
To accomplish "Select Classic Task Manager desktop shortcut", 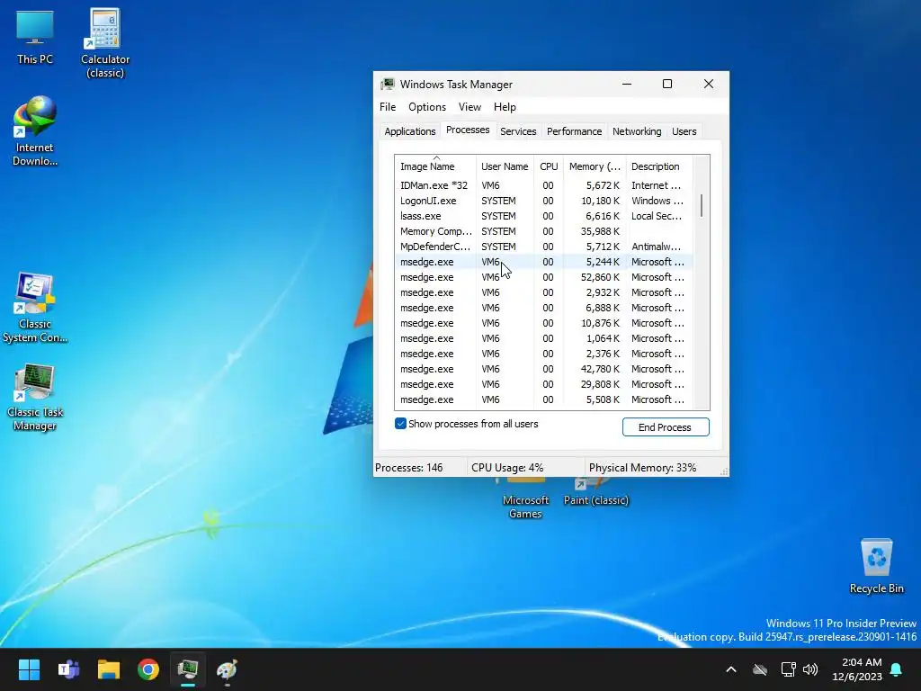I will point(35,397).
